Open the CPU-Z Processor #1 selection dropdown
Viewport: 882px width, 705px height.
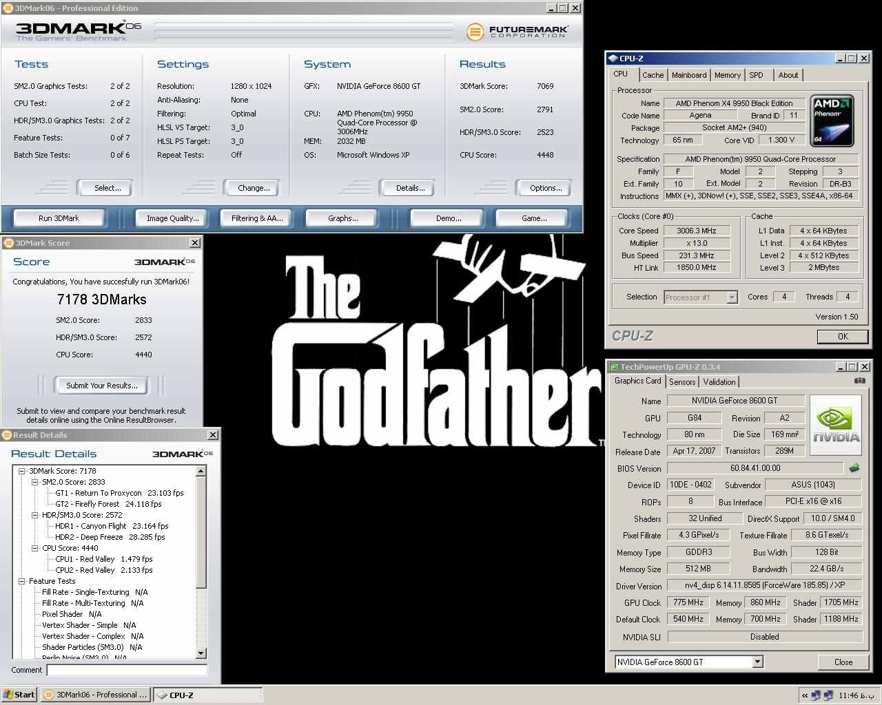(732, 297)
